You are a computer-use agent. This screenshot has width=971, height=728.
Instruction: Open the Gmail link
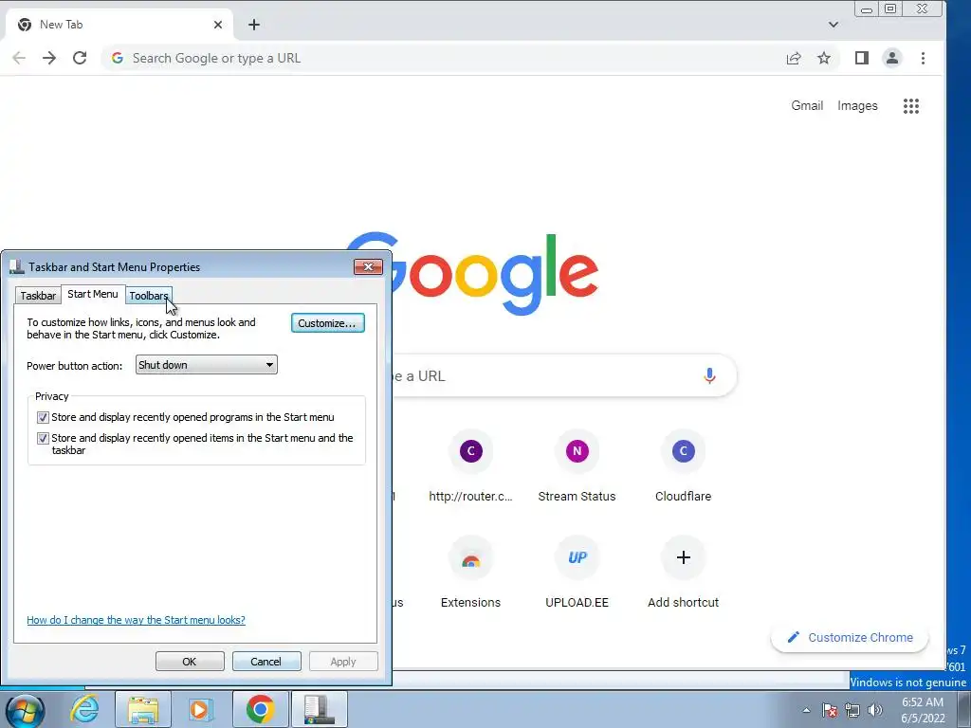coord(807,106)
